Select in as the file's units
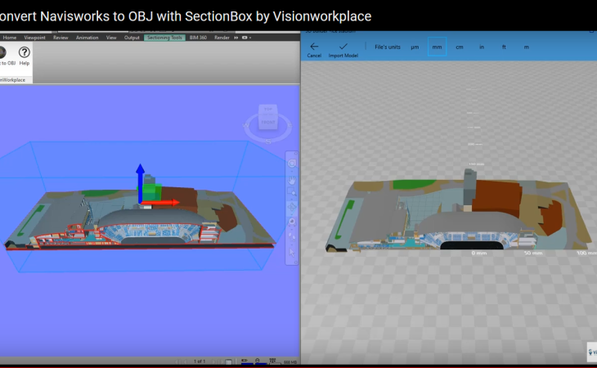The width and height of the screenshot is (597, 368). point(482,47)
